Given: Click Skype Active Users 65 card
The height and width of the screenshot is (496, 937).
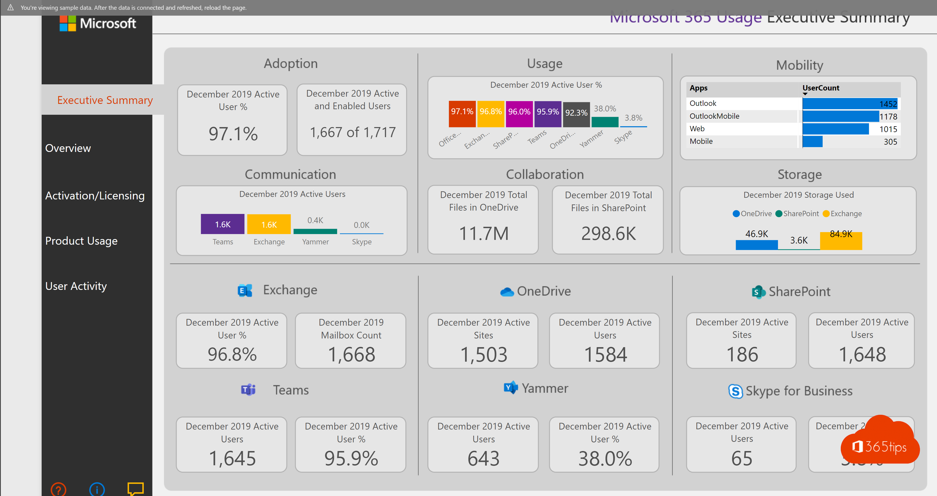Looking at the screenshot, I should pos(742,445).
